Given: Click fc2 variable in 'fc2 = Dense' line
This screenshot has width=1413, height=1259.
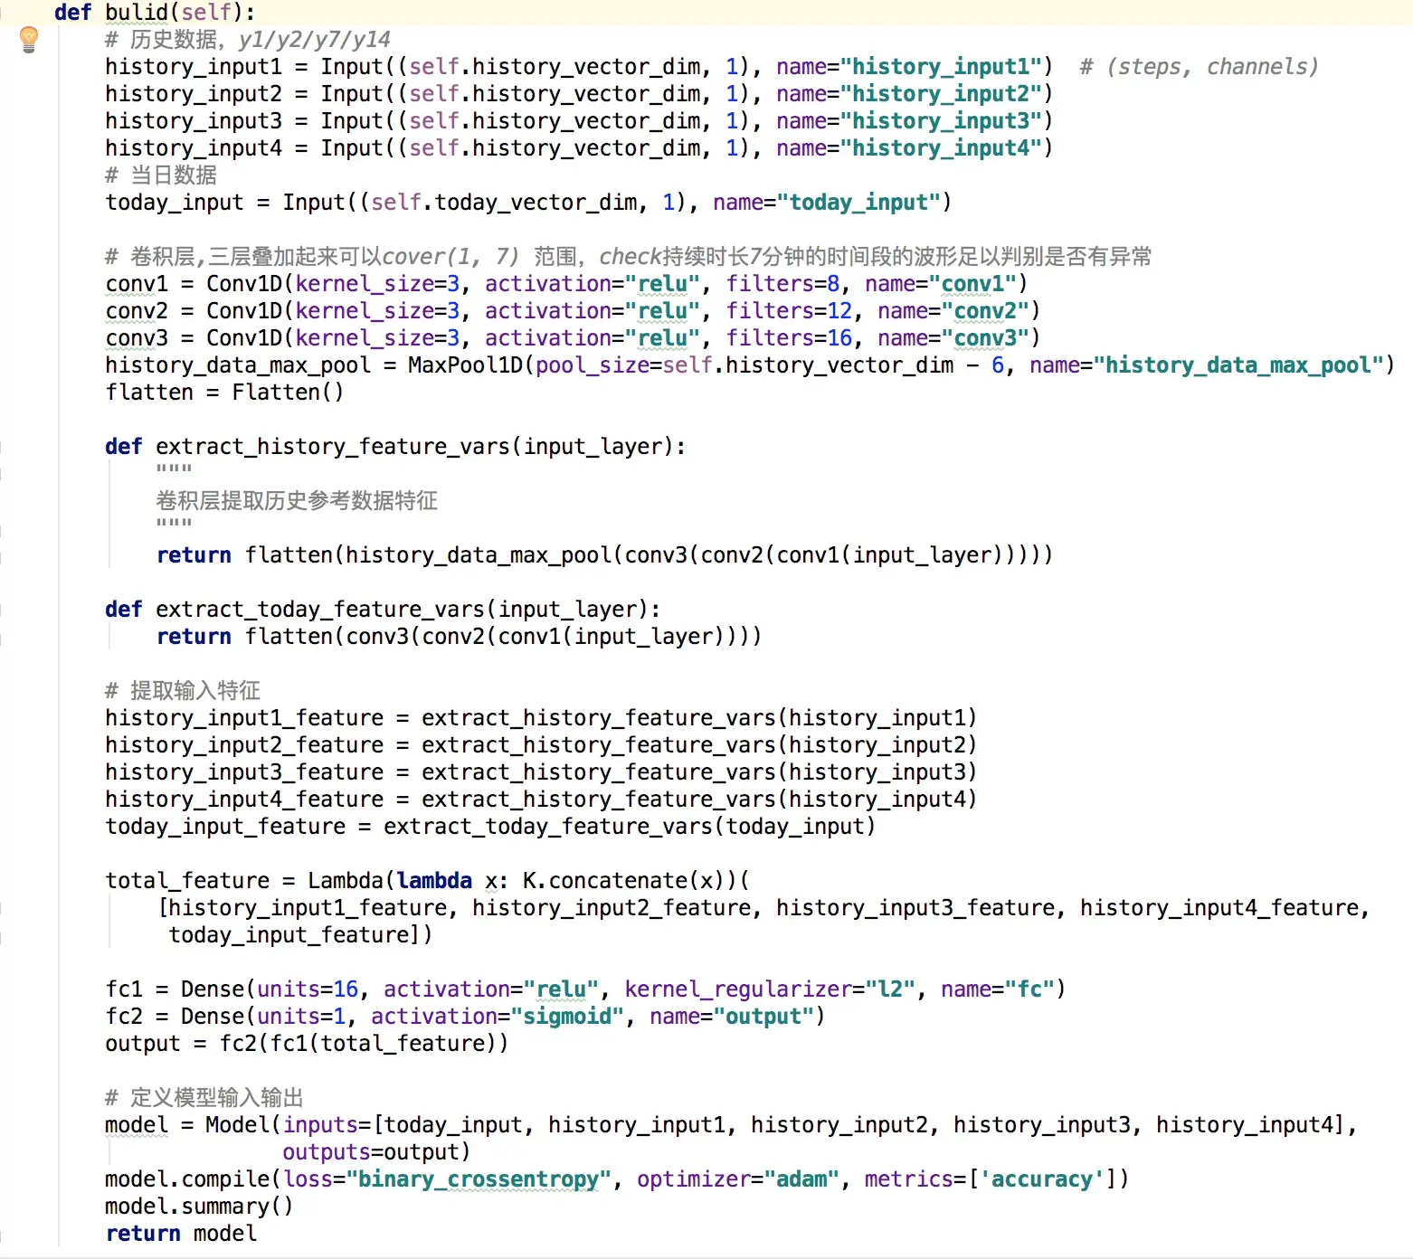Looking at the screenshot, I should [x=124, y=1017].
